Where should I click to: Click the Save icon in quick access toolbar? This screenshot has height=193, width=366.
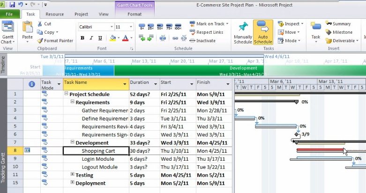(x=12, y=4)
